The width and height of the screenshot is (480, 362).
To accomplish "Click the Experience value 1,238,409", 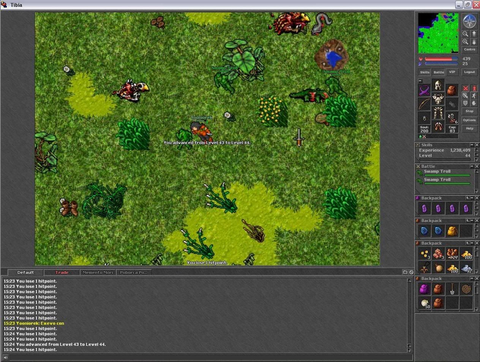I will pos(460,150).
